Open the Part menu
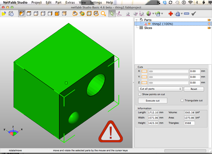212x154 pixels. (x=59, y=3)
